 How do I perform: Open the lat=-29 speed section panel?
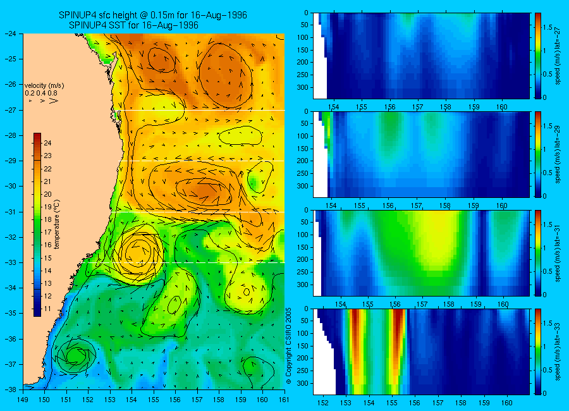click(x=421, y=154)
